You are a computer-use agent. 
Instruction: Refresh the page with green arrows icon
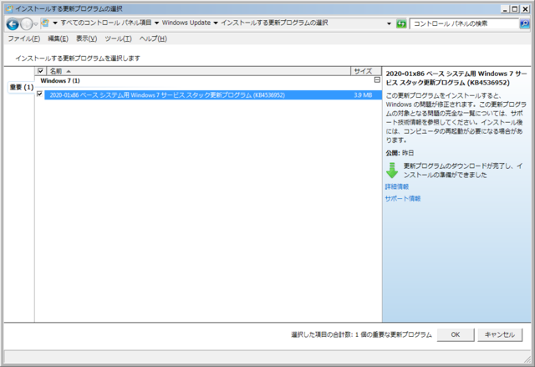[401, 24]
